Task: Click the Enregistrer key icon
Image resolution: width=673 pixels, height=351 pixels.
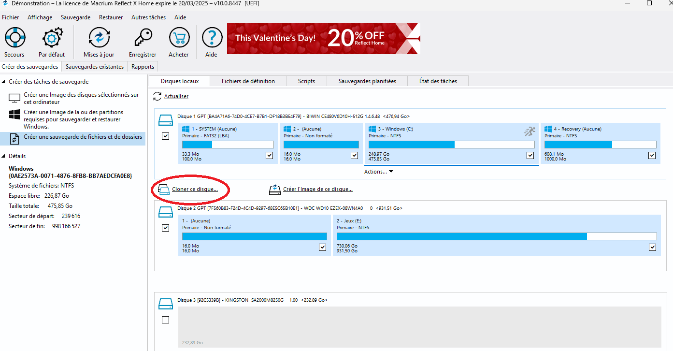Action: click(143, 38)
